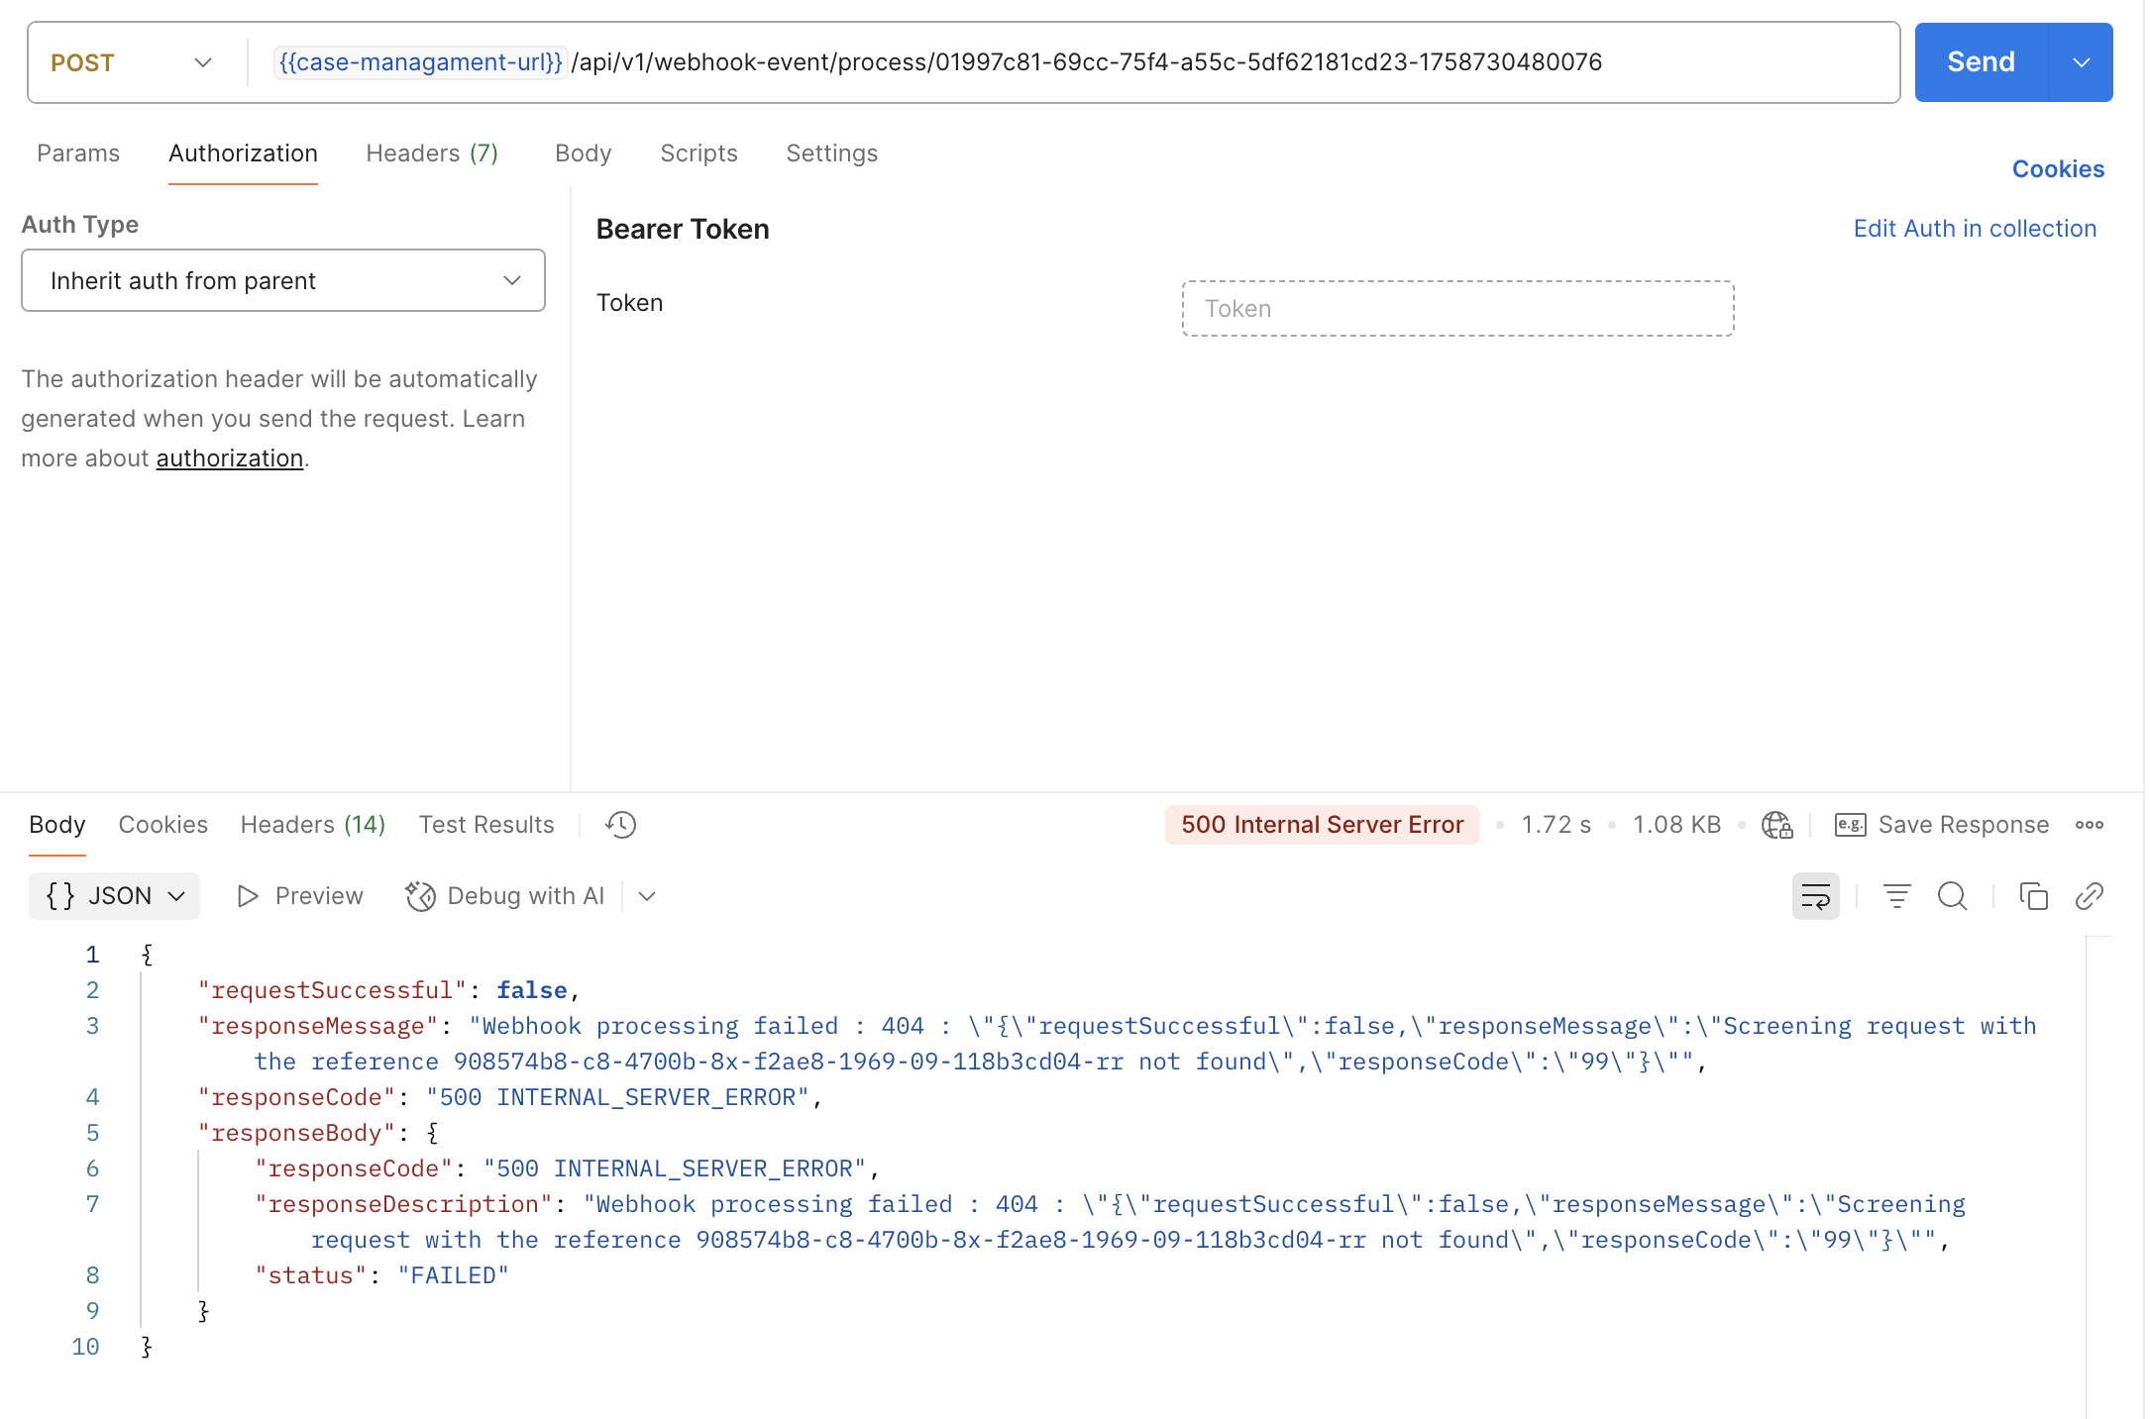Expand the Debug with AI chevron
This screenshot has height=1419, width=2150.
click(647, 896)
